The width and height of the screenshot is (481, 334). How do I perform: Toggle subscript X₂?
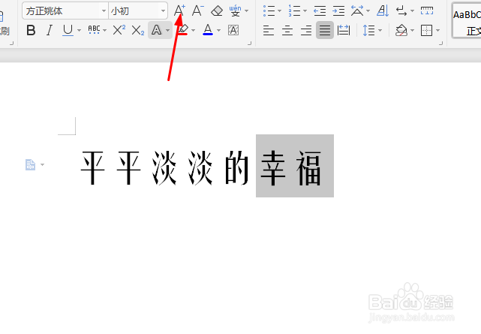tap(138, 30)
